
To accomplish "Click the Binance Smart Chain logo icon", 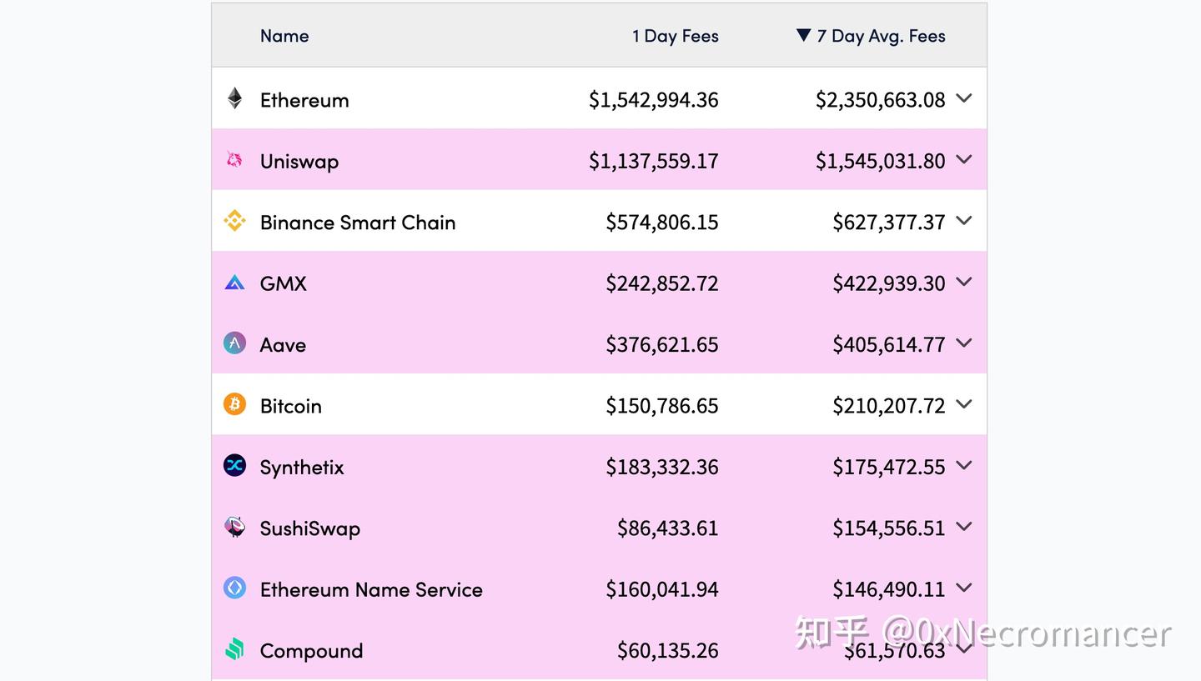I will pyautogui.click(x=234, y=221).
